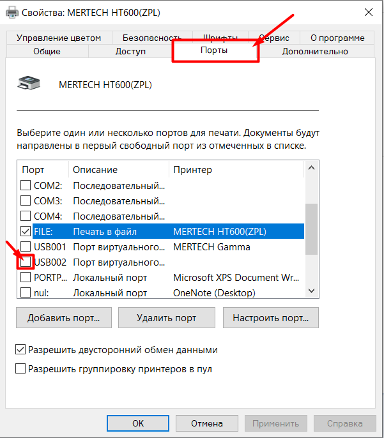384x438 pixels.
Task: Open Настроить порт settings
Action: tap(270, 318)
